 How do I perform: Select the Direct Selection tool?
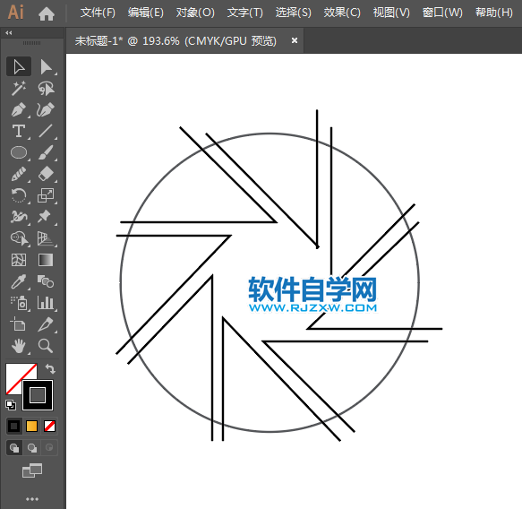point(46,66)
